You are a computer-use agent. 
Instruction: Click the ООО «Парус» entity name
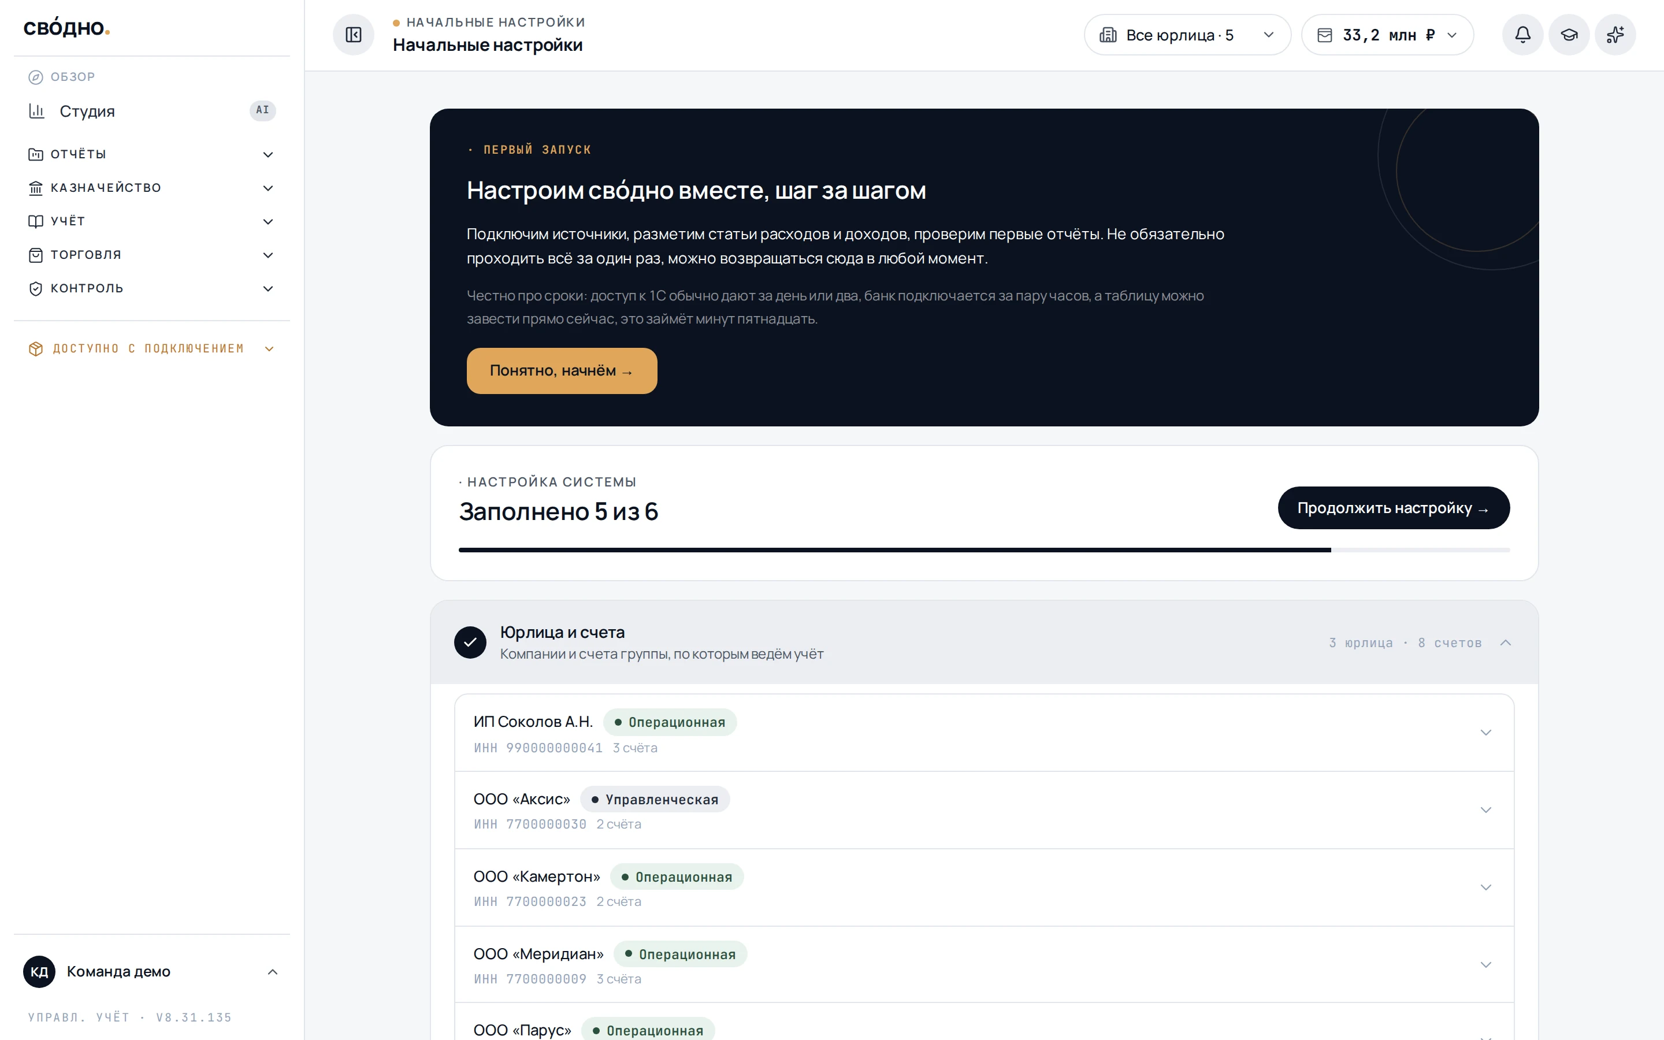point(522,1030)
